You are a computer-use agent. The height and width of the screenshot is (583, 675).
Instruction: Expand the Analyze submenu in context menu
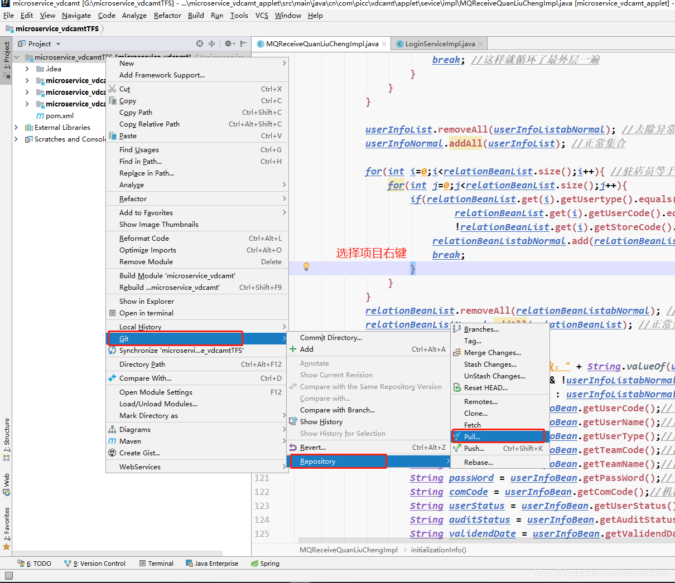pyautogui.click(x=284, y=185)
